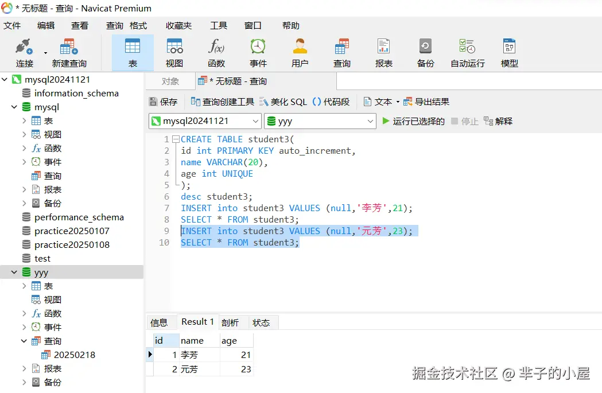Image resolution: width=602 pixels, height=393 pixels.
Task: Open the 函数 function toolbar icon
Action: click(216, 53)
